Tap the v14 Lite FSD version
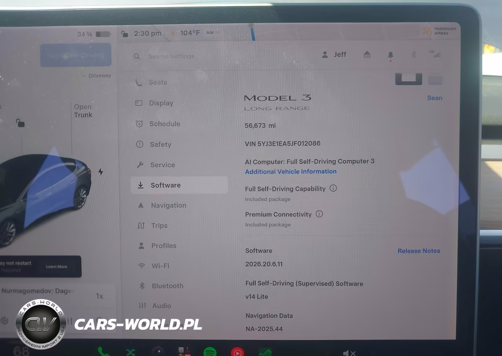This screenshot has height=356, width=502. pyautogui.click(x=257, y=297)
